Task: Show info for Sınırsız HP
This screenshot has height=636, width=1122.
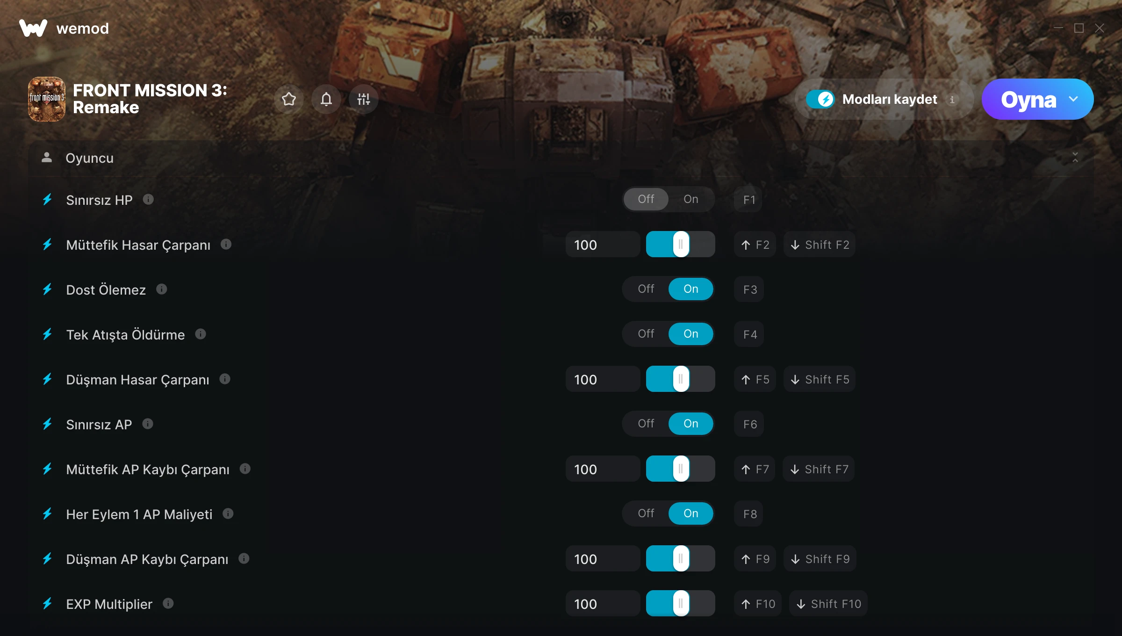Action: pyautogui.click(x=148, y=200)
